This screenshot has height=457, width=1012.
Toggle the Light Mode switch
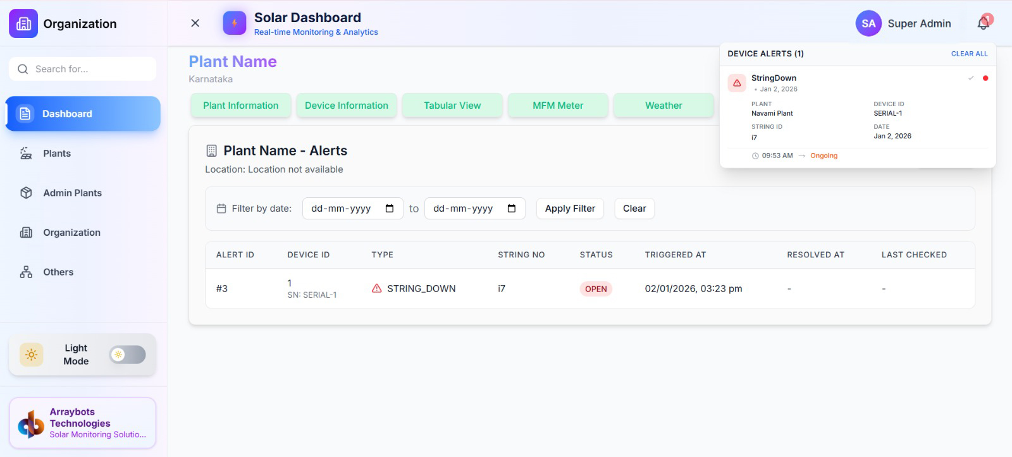(x=127, y=355)
